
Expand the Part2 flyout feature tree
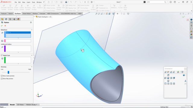[x=34, y=17]
